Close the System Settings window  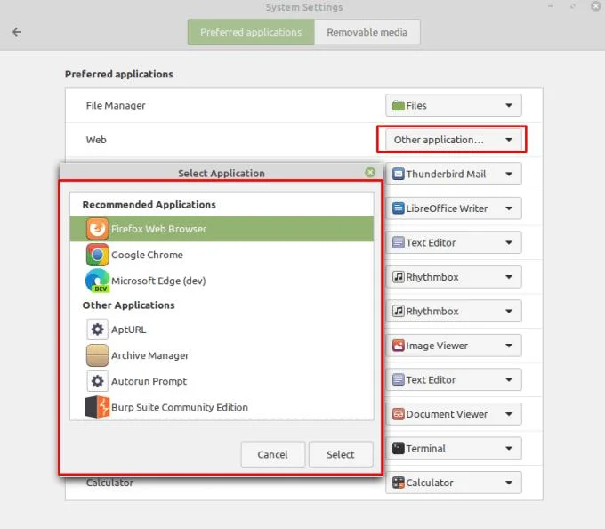tap(596, 6)
